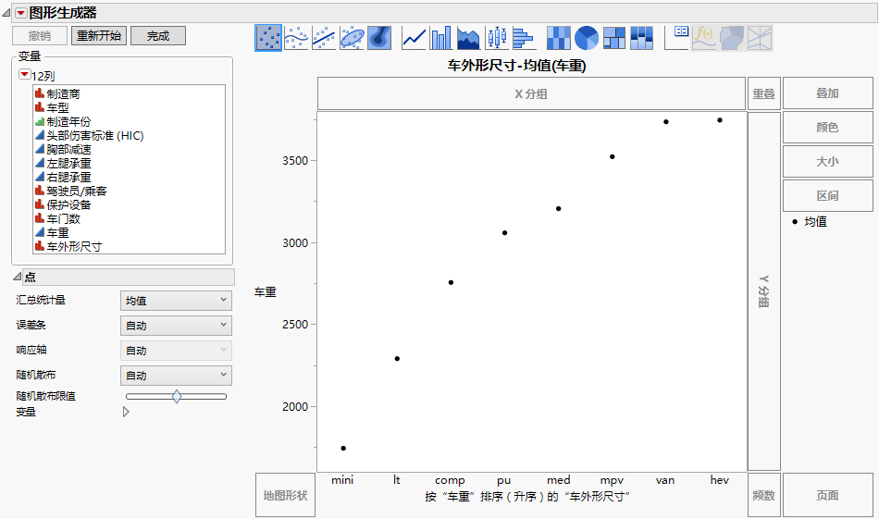Click the 地图形状 drop zone
The image size is (879, 519).
[285, 495]
